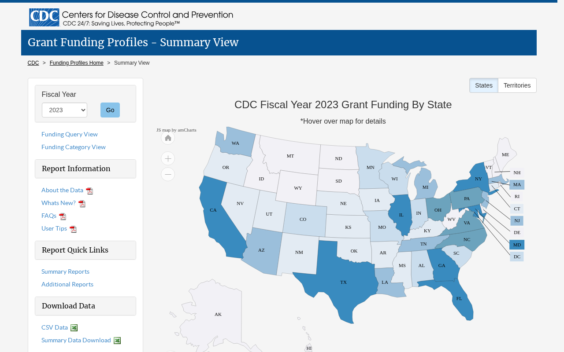This screenshot has height=352, width=564.
Task: Click the Excel icon next to CSV Data
Action: [74, 328]
